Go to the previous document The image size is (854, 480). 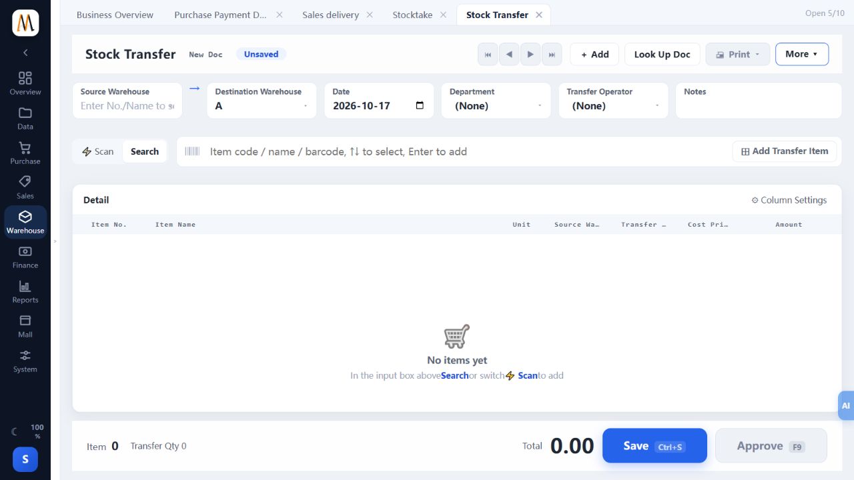(509, 55)
